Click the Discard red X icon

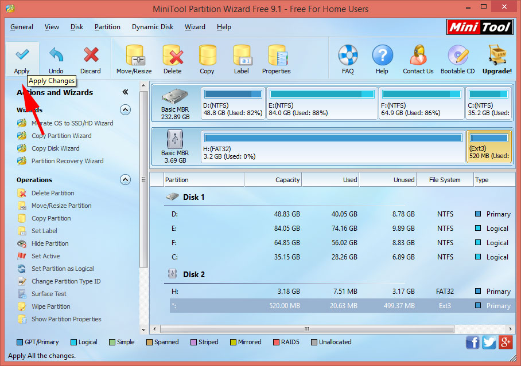(x=91, y=55)
